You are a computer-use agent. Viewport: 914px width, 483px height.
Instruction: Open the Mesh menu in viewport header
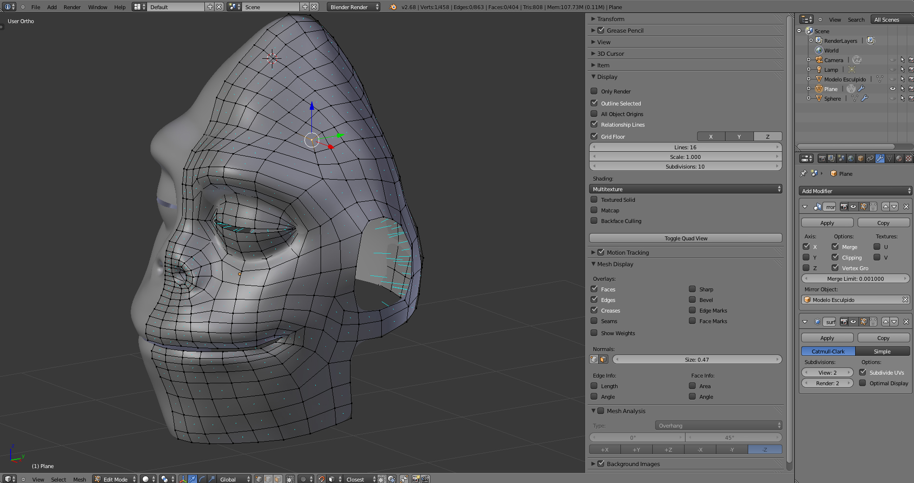point(80,479)
